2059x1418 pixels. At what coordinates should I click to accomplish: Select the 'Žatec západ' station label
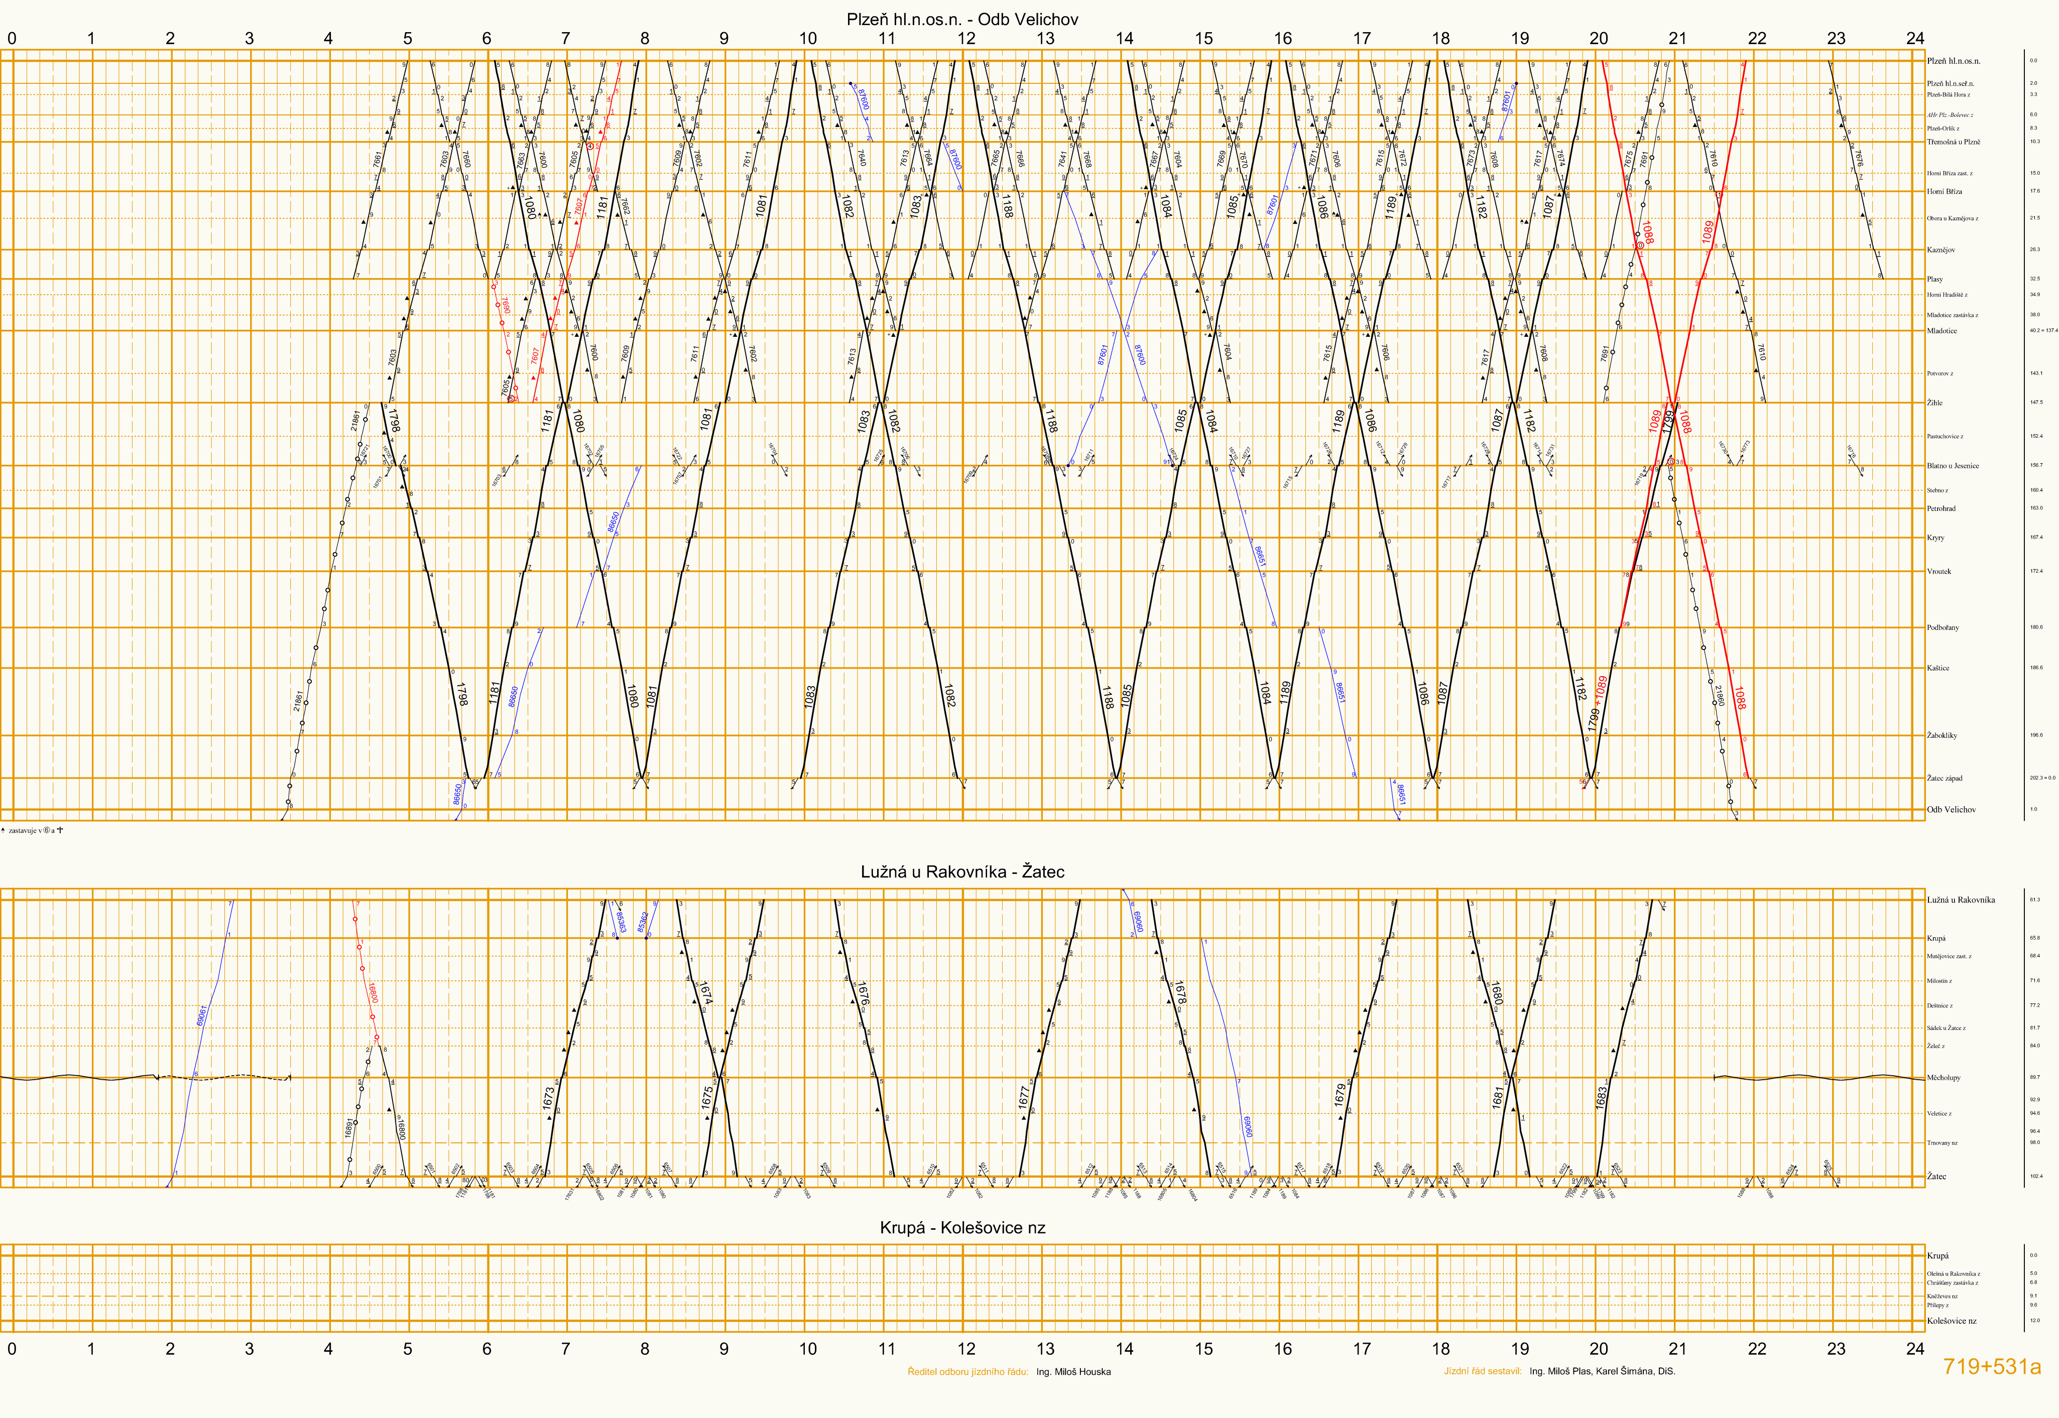coord(1944,779)
